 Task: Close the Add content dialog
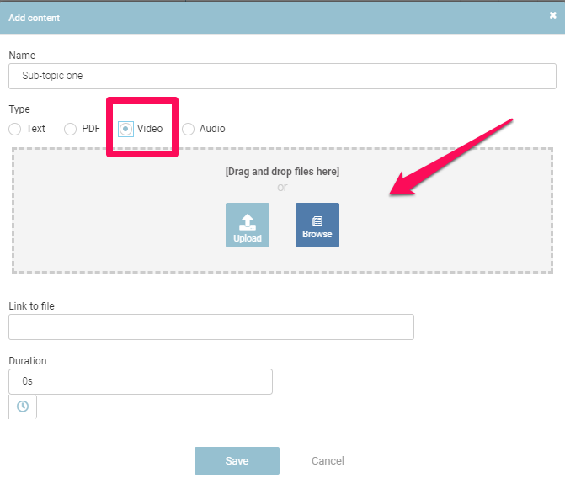tap(553, 16)
